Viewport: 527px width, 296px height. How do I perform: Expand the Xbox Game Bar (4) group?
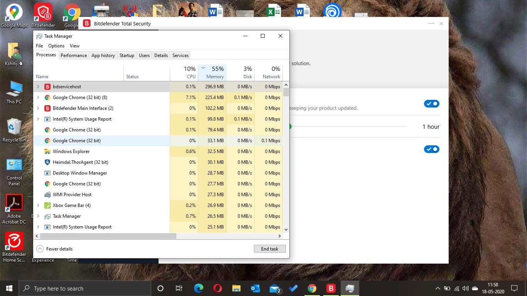coord(38,205)
